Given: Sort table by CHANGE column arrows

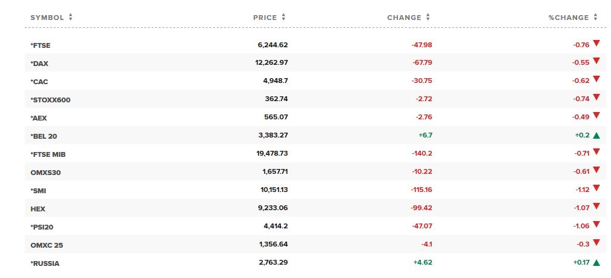Looking at the screenshot, I should (428, 17).
